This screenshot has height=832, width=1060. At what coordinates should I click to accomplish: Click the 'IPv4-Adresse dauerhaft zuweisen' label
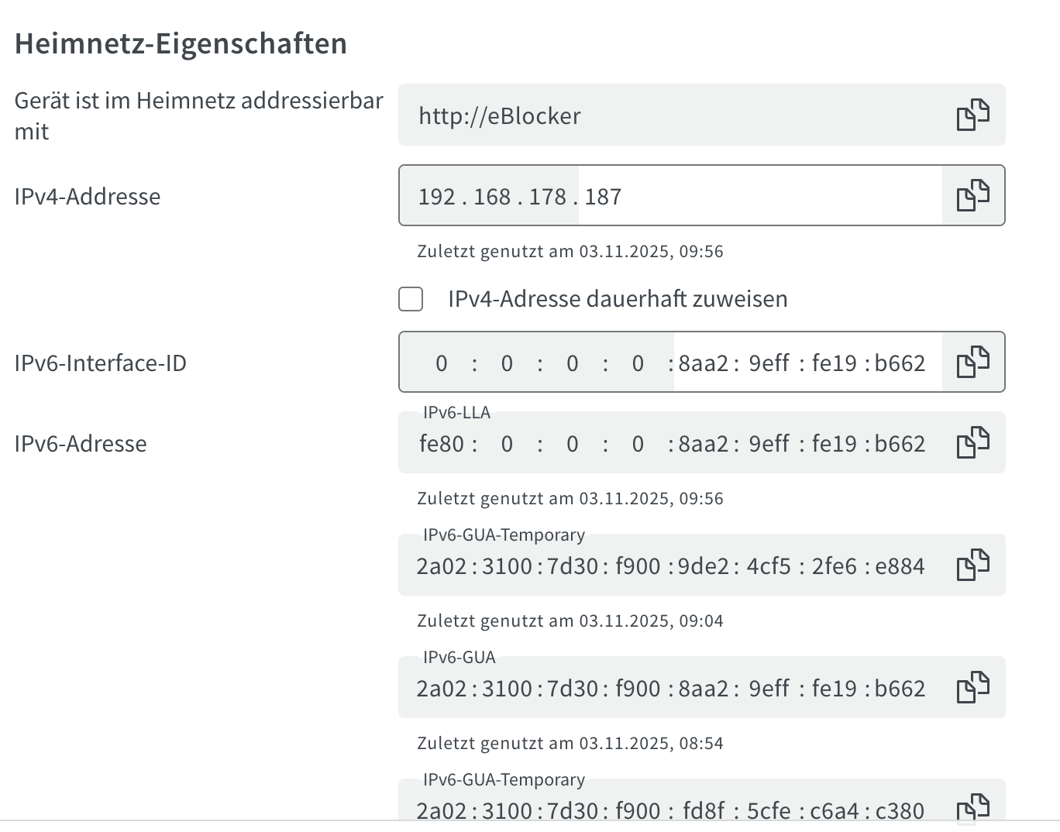[x=618, y=299]
